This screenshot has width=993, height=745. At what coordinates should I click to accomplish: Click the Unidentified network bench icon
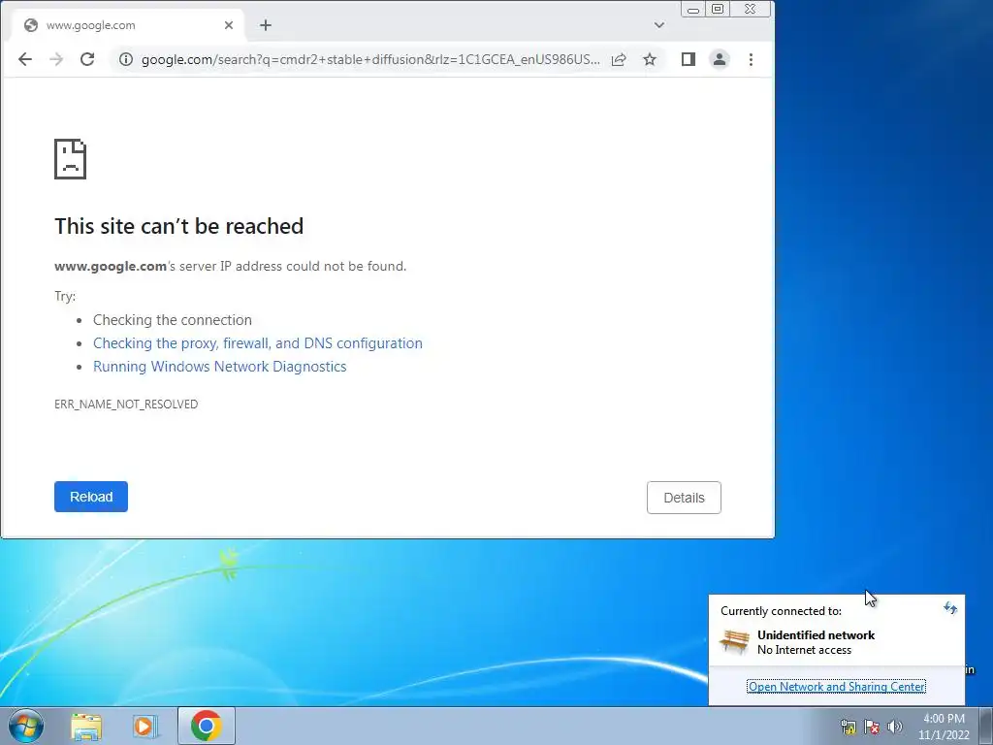point(735,642)
